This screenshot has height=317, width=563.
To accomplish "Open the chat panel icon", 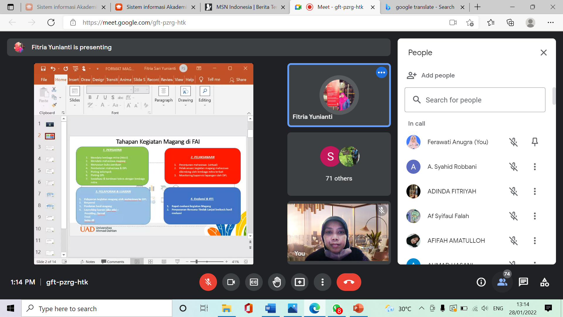I will point(523,282).
